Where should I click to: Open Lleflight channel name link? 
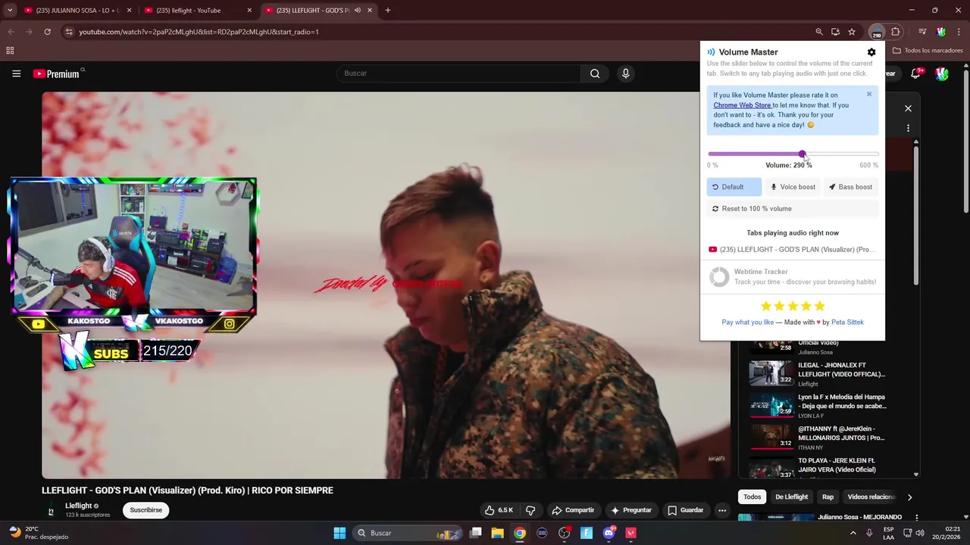78,506
